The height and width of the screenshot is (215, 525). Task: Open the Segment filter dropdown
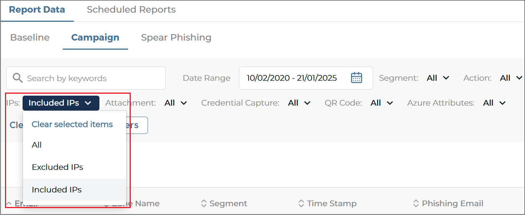pos(438,78)
